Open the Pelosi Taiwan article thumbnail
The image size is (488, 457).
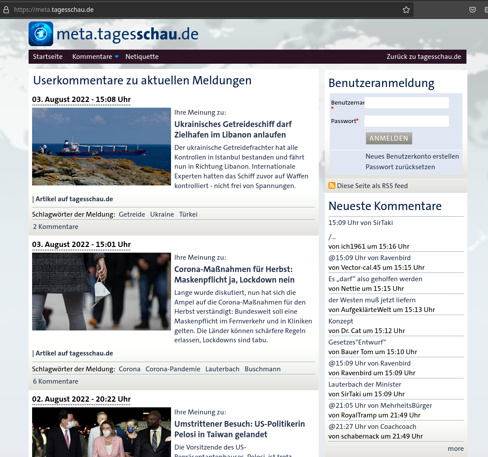102,432
